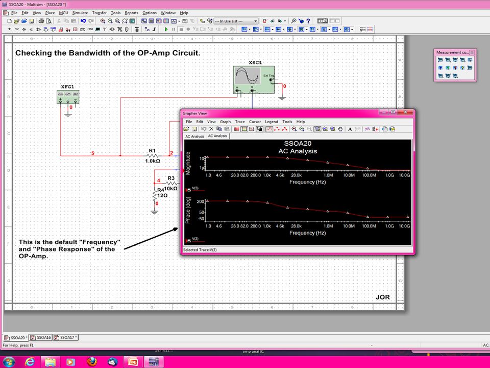Open the Cursor menu in Grapher View

point(255,122)
